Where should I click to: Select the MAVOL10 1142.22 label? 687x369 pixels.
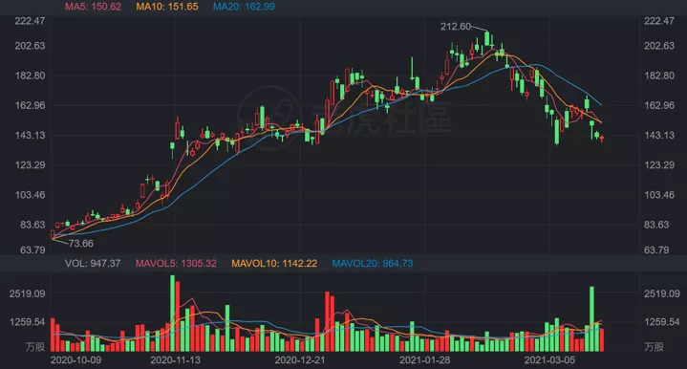(274, 264)
